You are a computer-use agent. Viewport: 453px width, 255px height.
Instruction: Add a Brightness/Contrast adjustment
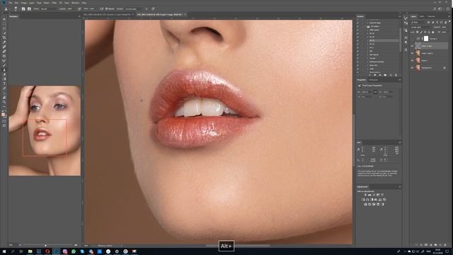coord(365,195)
